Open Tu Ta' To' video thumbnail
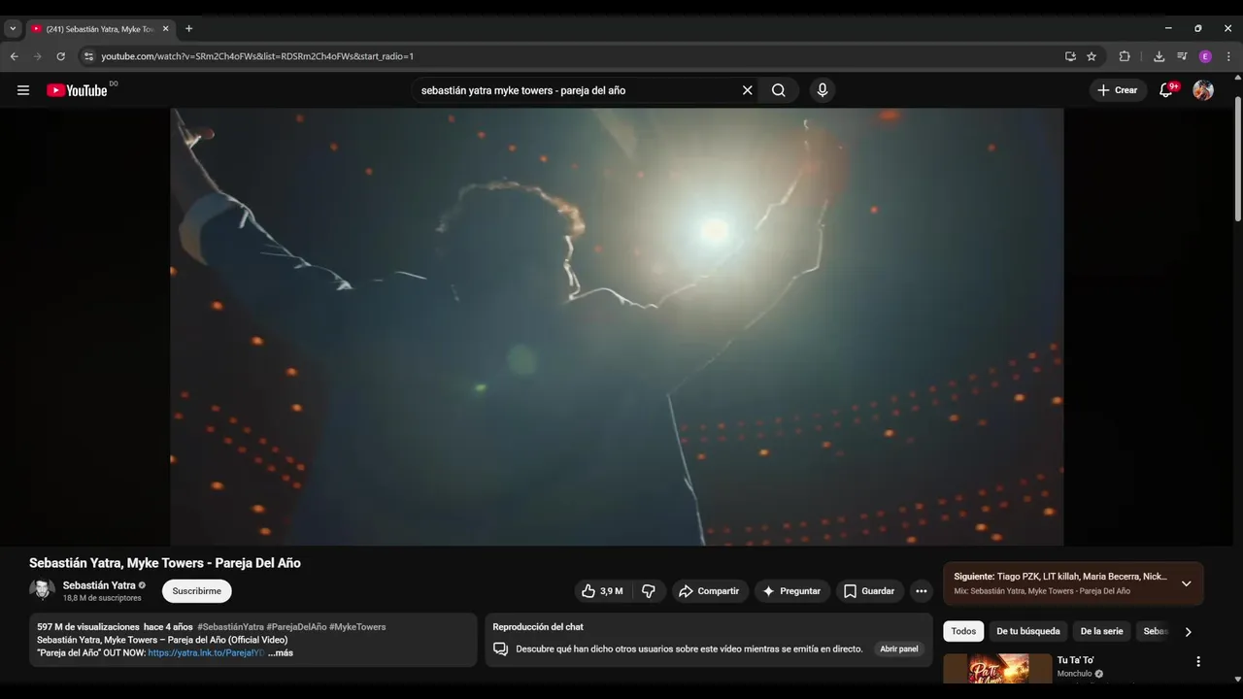1243x699 pixels. [997, 669]
